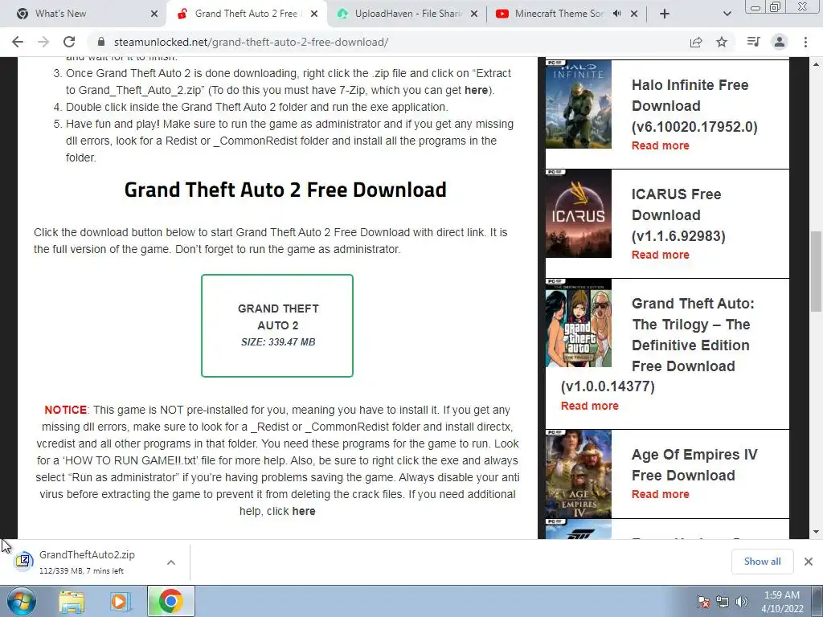Close the Grand Theft Auto 2 tab
Image resolution: width=823 pixels, height=617 pixels.
(314, 14)
